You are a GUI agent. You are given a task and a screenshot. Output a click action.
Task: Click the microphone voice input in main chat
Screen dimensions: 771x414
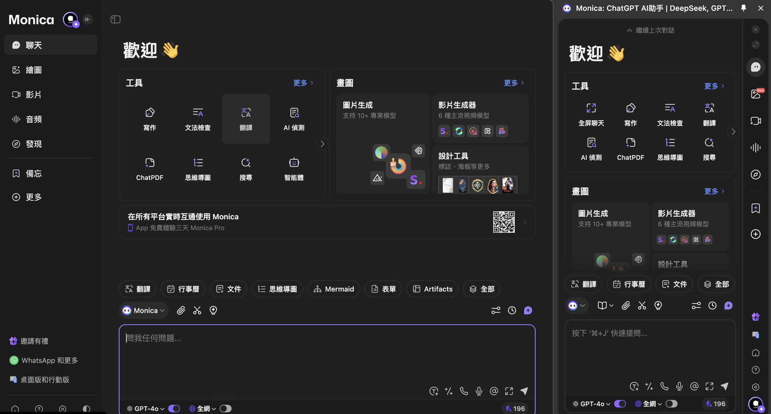point(479,391)
